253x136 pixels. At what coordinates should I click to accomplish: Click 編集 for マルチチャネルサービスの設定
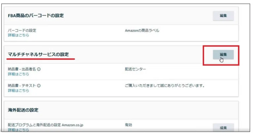tap(223, 54)
